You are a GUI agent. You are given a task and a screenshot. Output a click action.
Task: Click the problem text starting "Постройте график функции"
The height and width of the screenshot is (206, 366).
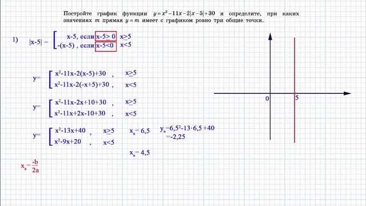(181, 14)
